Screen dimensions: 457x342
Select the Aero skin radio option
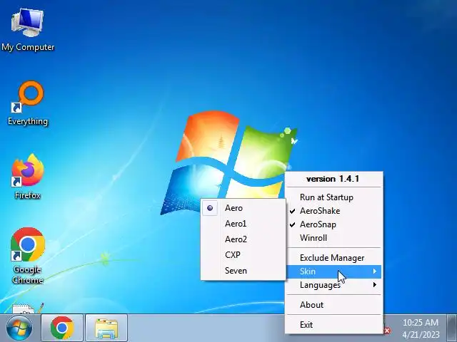pyautogui.click(x=243, y=208)
